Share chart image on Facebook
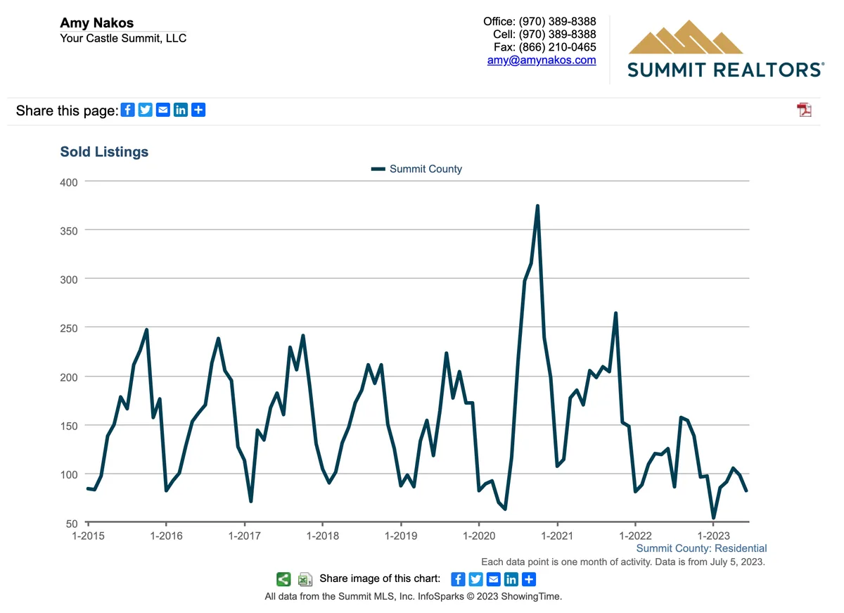 [x=458, y=579]
